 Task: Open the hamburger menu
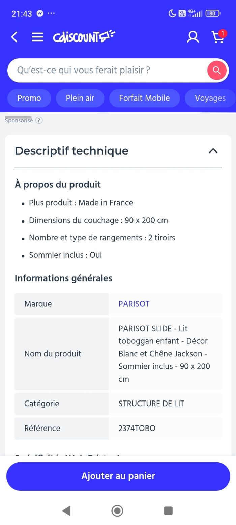pos(37,37)
